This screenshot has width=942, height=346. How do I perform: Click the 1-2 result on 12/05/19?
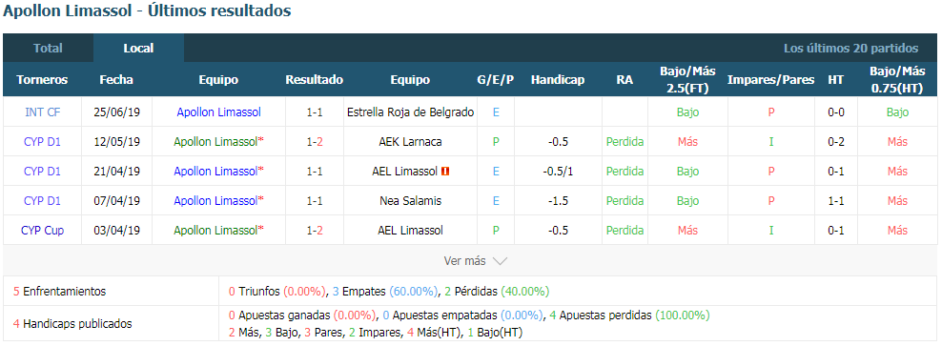click(x=315, y=142)
